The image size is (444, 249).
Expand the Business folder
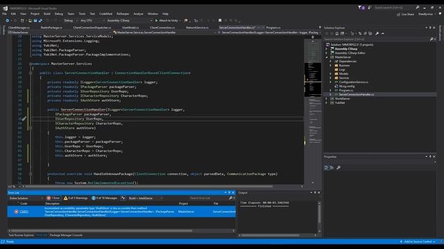(x=330, y=66)
